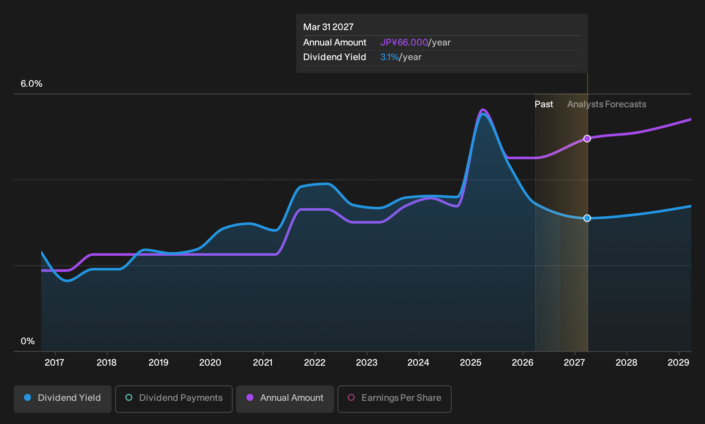Click the Past region label

544,104
